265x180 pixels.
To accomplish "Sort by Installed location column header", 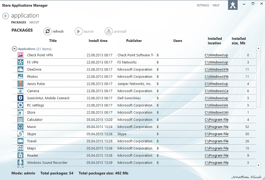I will pyautogui.click(x=215, y=41).
